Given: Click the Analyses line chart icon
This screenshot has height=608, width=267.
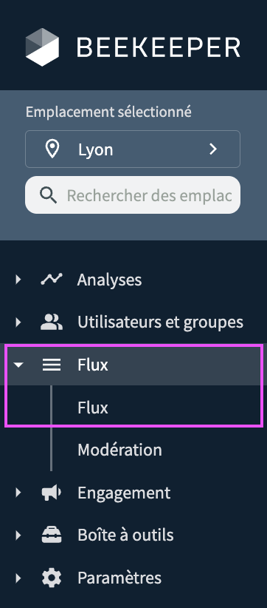Looking at the screenshot, I should (x=52, y=279).
